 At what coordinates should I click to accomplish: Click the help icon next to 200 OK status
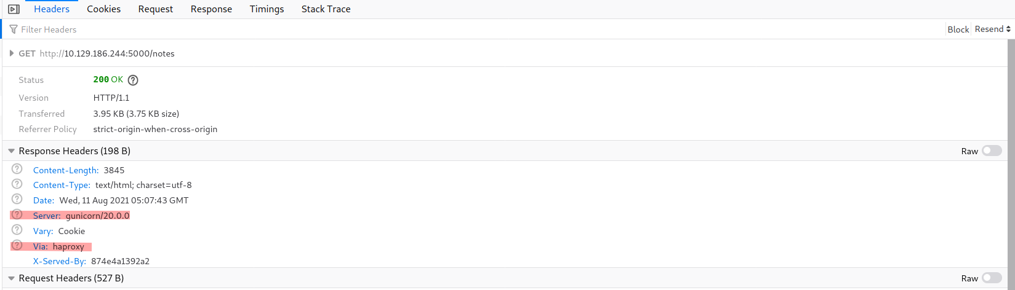(133, 80)
